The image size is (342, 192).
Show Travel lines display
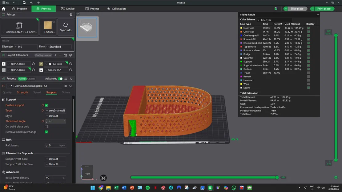click(x=308, y=73)
